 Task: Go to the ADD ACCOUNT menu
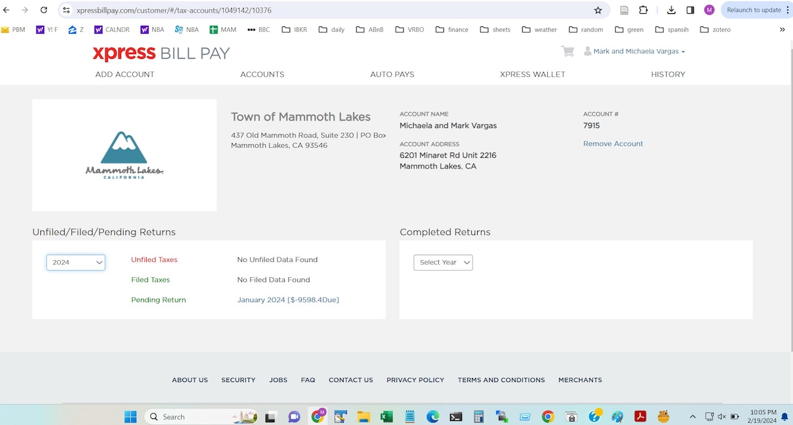pyautogui.click(x=125, y=75)
